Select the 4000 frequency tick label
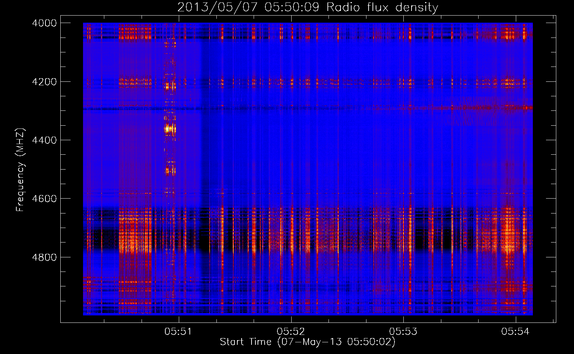Image resolution: width=574 pixels, height=354 pixels. tap(44, 23)
